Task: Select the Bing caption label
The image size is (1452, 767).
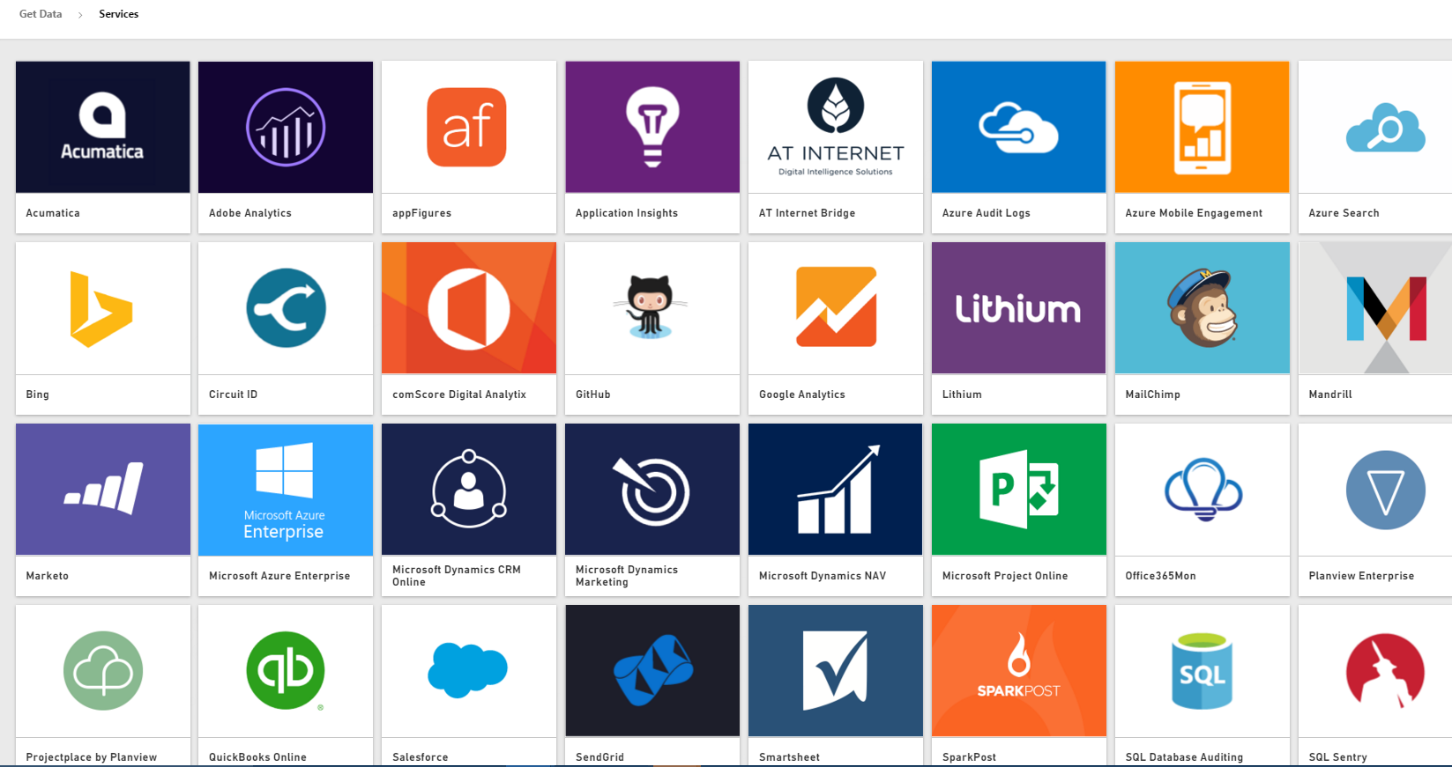Action: pos(38,395)
